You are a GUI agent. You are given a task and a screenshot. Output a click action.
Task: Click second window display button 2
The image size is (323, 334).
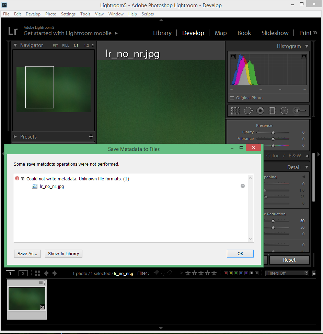pyautogui.click(x=23, y=273)
